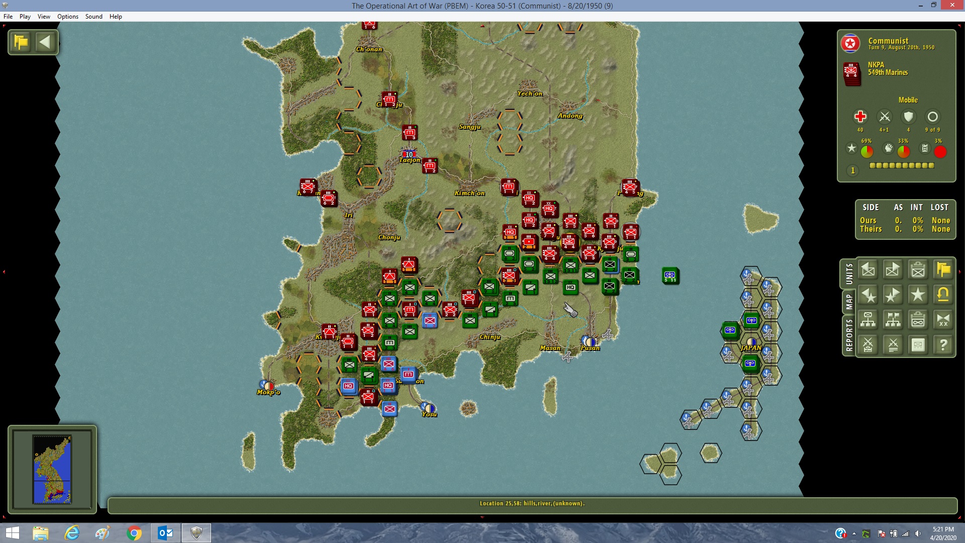Open File Explorer from the taskbar
The width and height of the screenshot is (965, 543).
pyautogui.click(x=40, y=533)
